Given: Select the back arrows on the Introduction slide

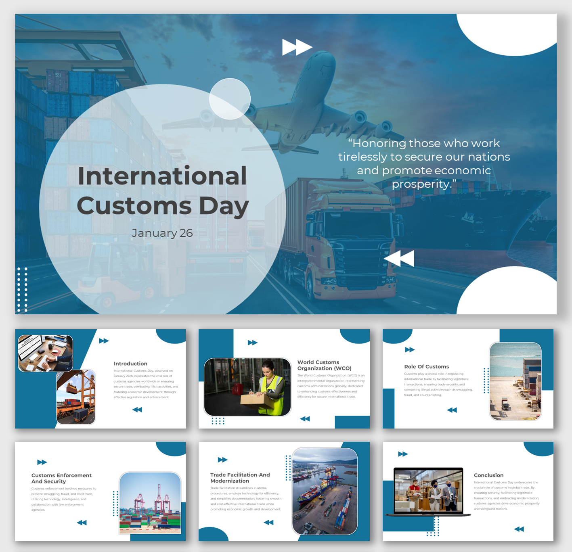Looking at the screenshot, I should pos(138,409).
